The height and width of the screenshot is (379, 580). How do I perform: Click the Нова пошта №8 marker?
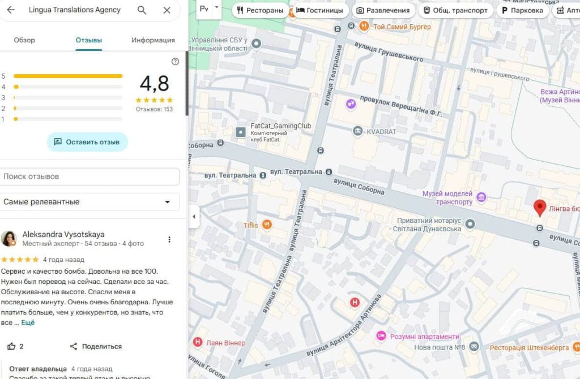474,347
